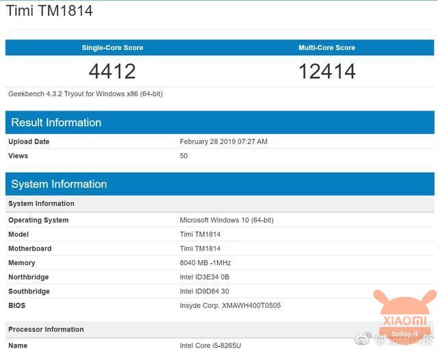This screenshot has width=438, height=351.
Task: Click the Processor Information subheader
Action: pos(220,330)
